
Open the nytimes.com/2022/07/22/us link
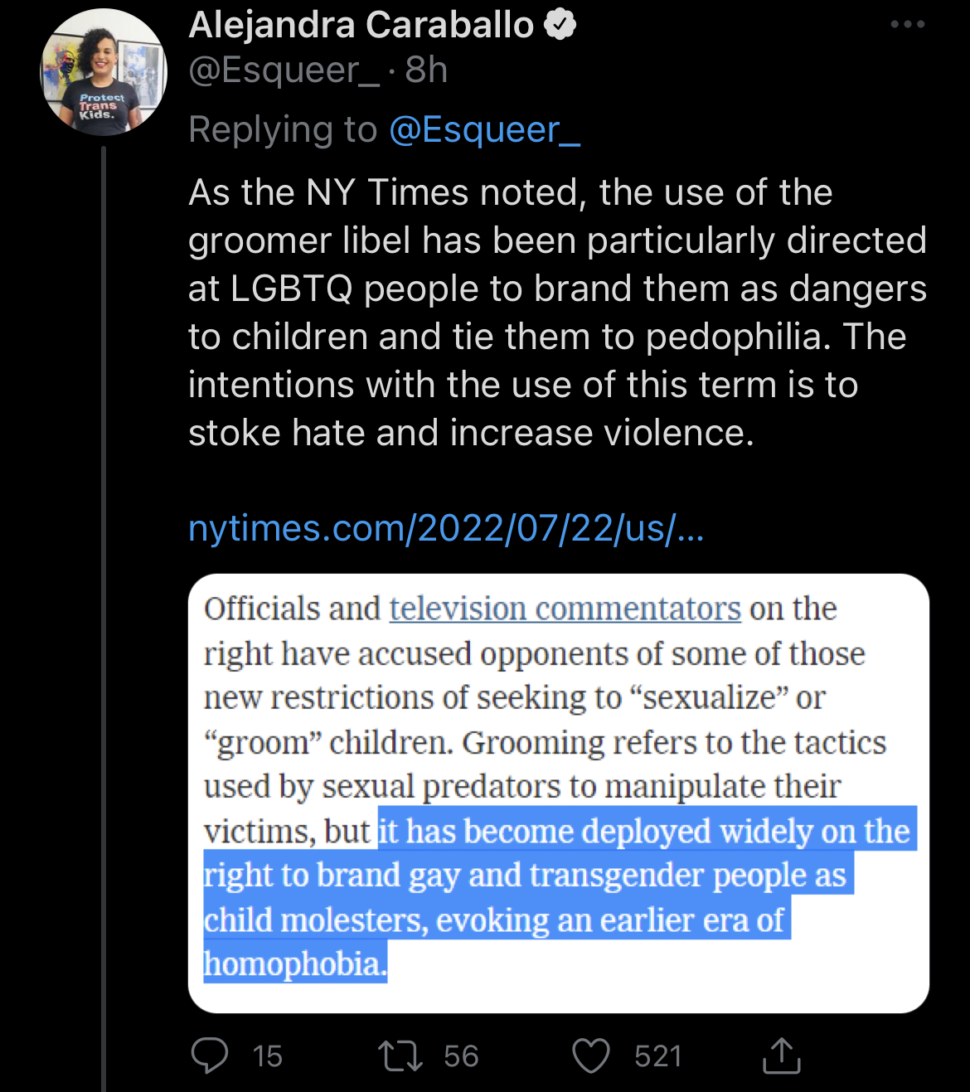tap(446, 528)
